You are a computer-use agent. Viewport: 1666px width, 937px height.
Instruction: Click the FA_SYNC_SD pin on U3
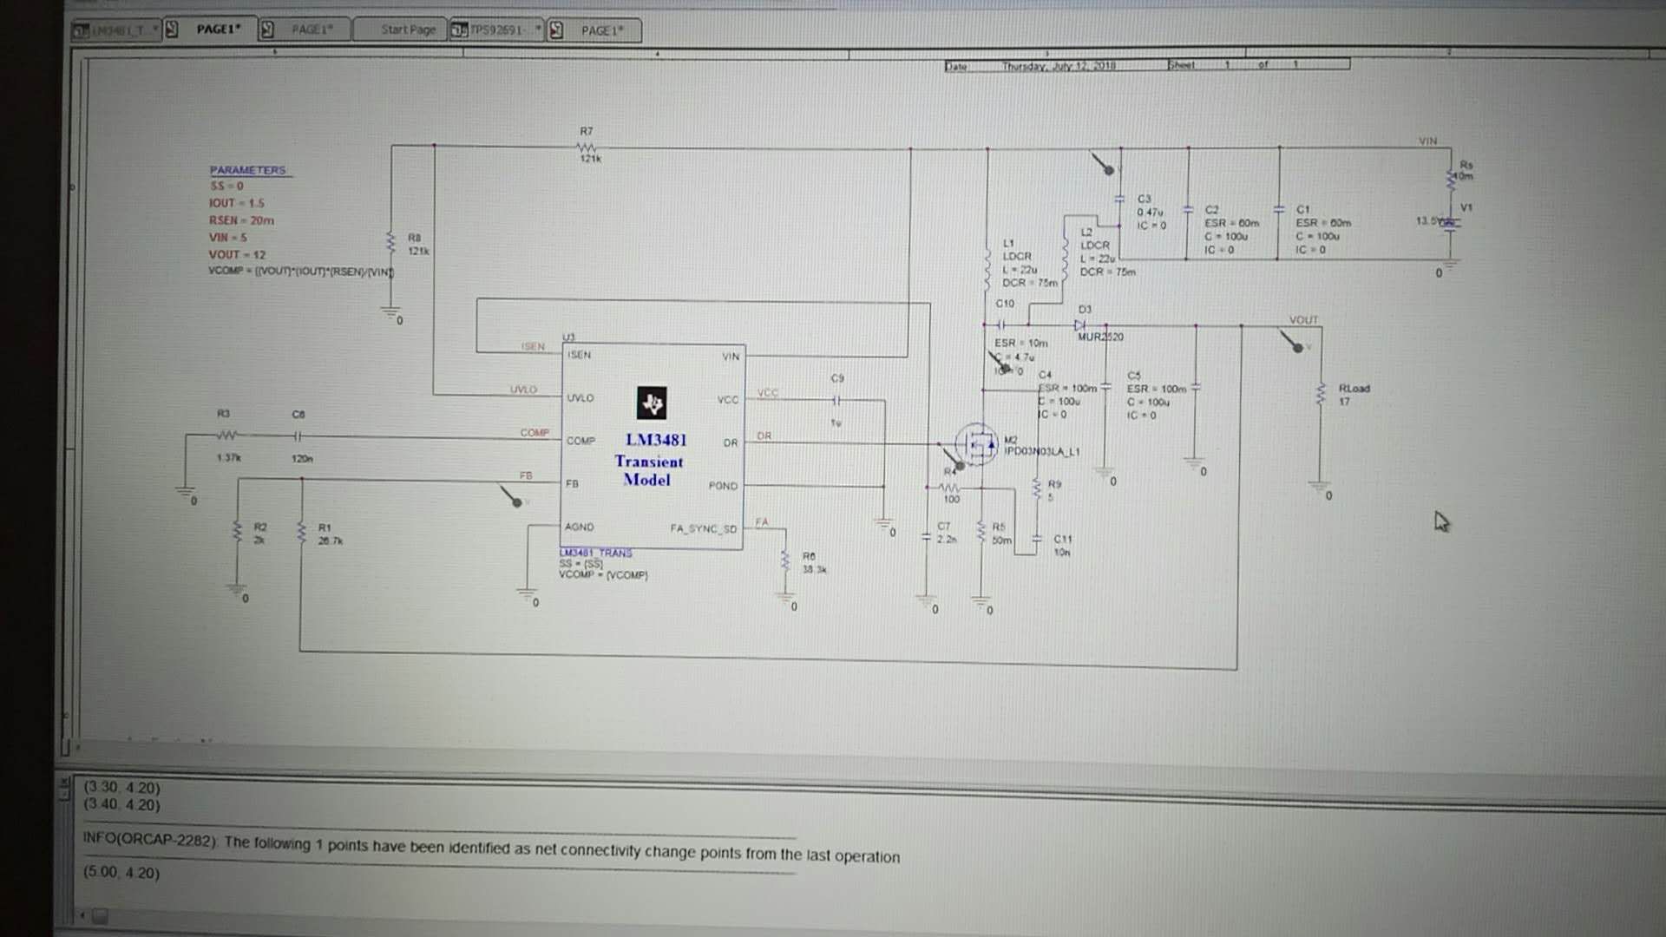point(703,528)
